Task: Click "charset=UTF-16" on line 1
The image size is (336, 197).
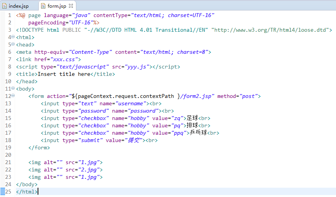Action: tap(190, 15)
